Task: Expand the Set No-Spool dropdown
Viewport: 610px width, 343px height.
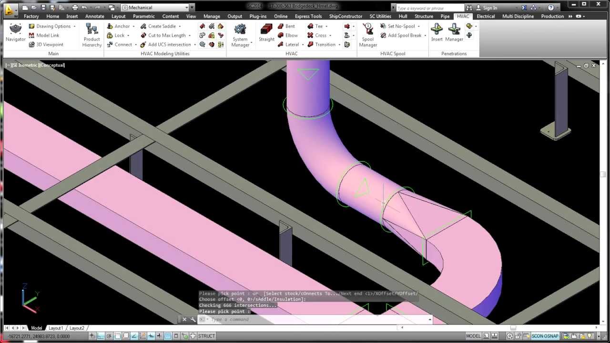Action: click(x=418, y=26)
